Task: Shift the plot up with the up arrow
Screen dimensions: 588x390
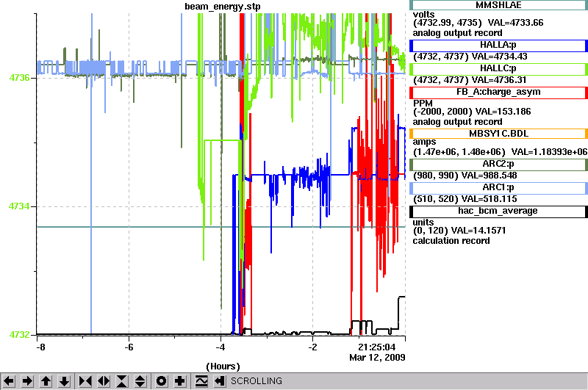Action: pyautogui.click(x=46, y=381)
